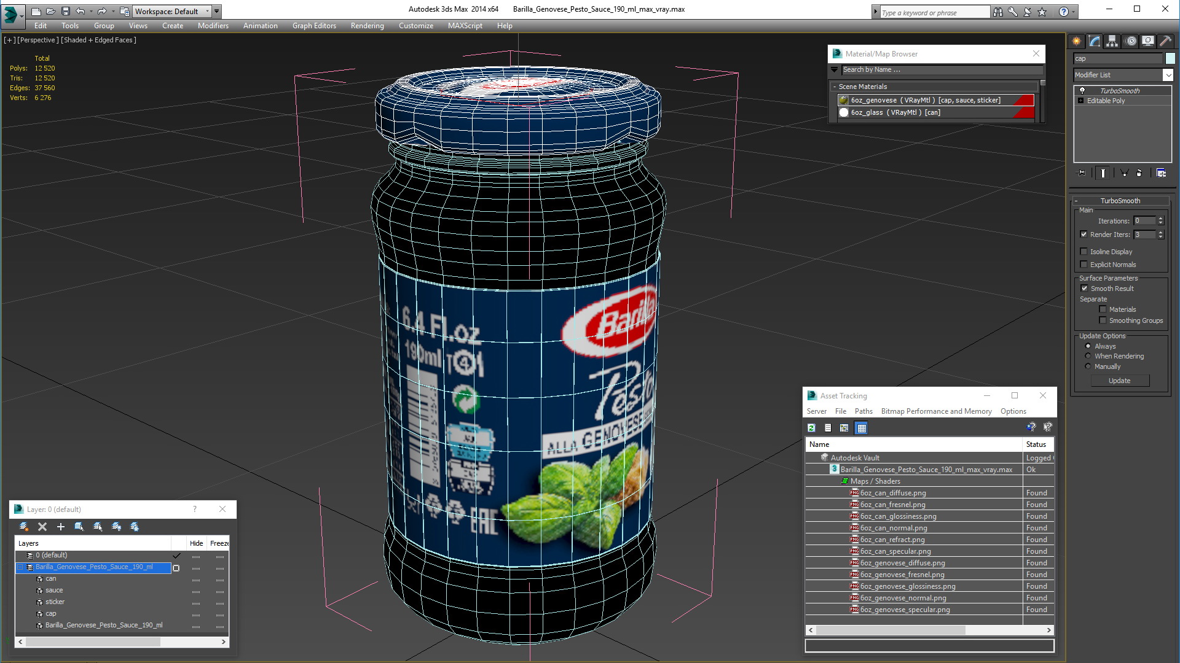Viewport: 1180px width, 663px height.
Task: Open the Utilities hammer panel tab
Action: click(1166, 41)
